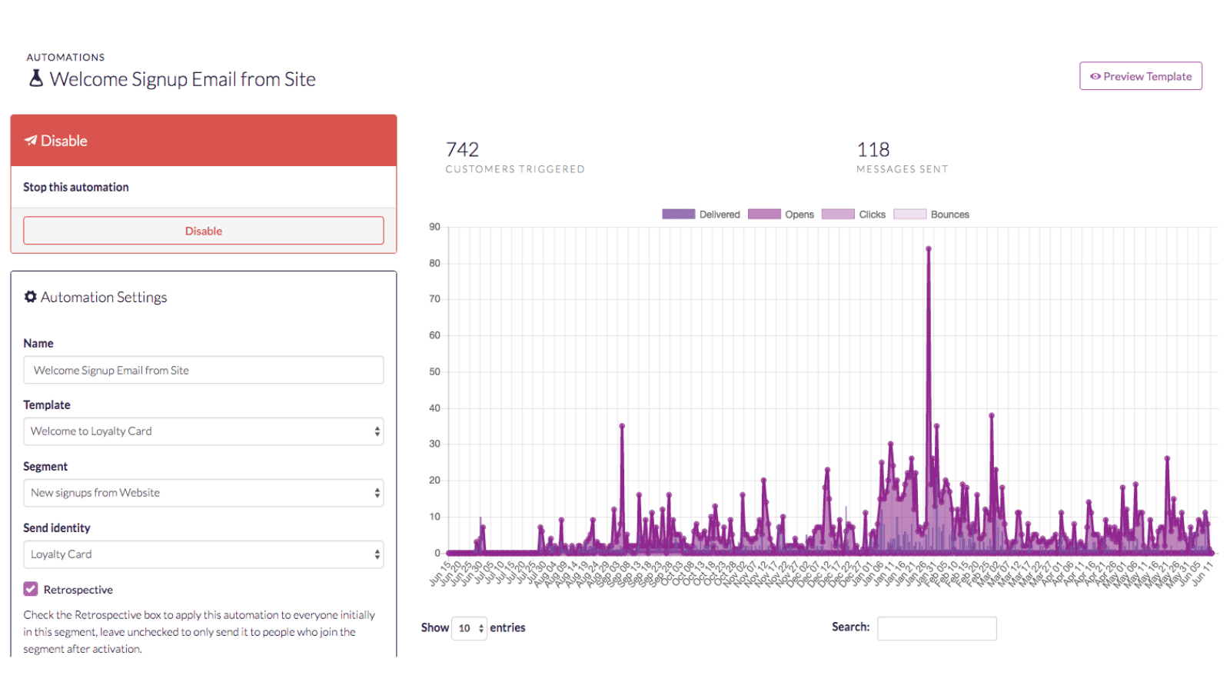Screen dimensions: 1230x692
Task: Click the paper plane icon in the Disable banner
Action: click(x=30, y=140)
